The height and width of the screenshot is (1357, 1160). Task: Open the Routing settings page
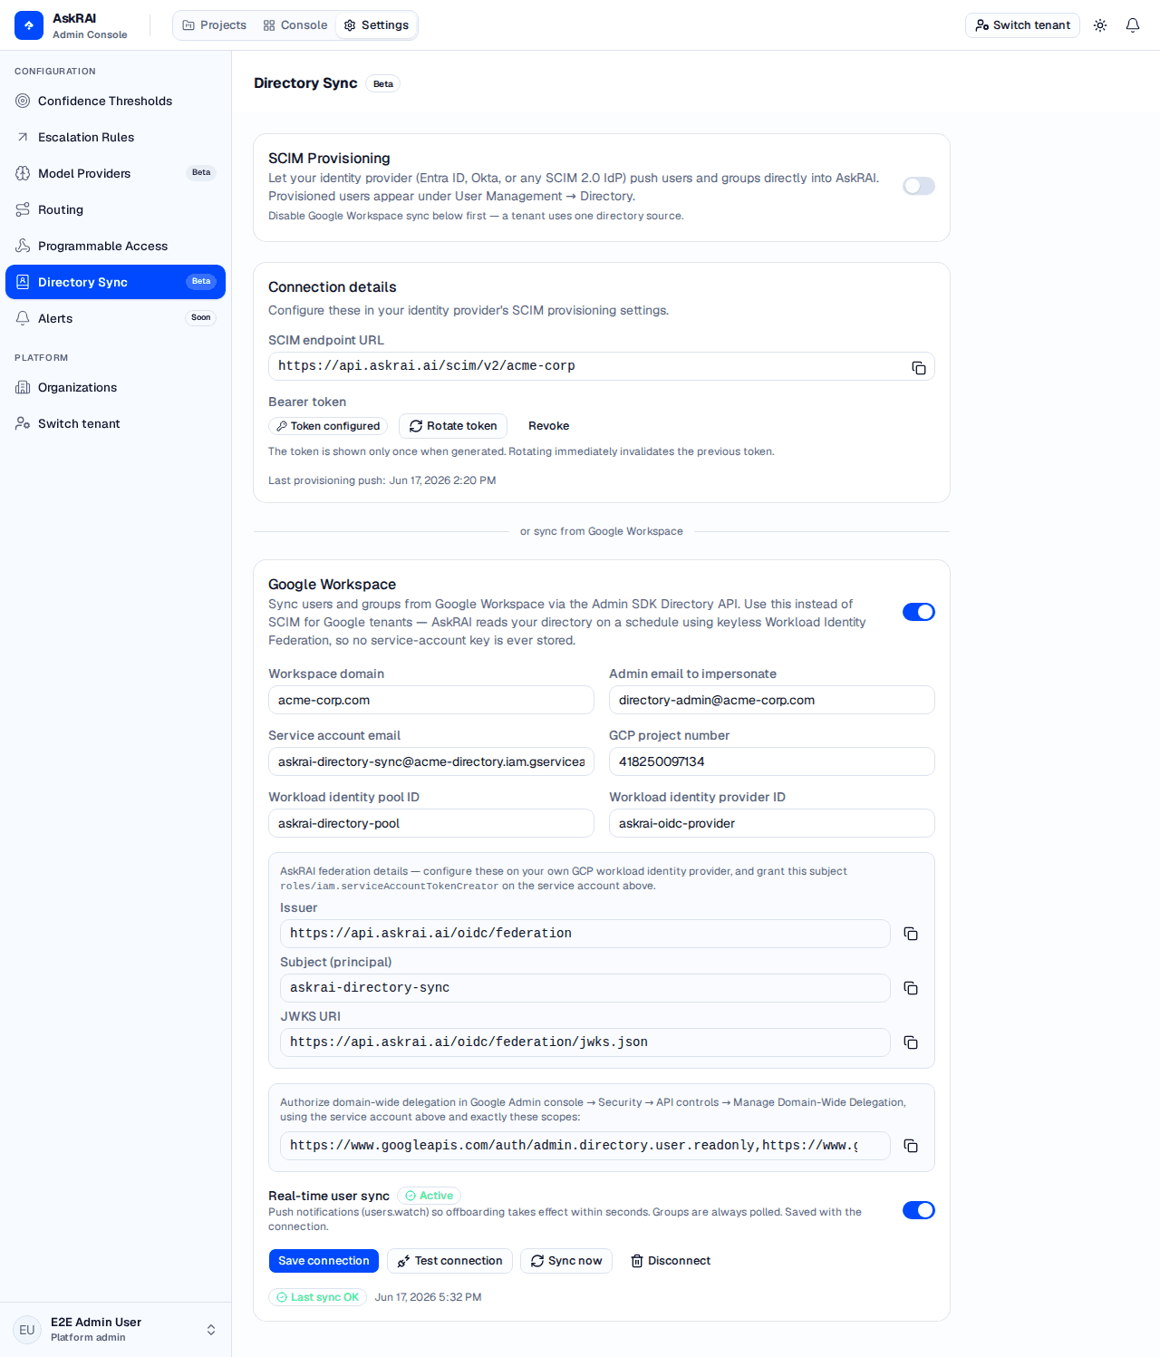coord(115,209)
